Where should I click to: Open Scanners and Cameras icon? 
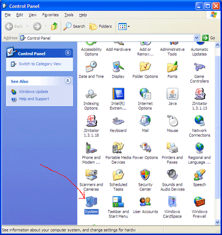91,180
